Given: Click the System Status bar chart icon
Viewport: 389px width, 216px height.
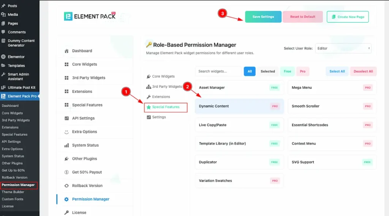Looking at the screenshot, I should coord(67,145).
